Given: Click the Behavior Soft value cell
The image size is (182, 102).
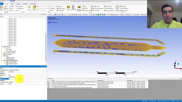Looking at the screenshot, I should tap(28, 84).
